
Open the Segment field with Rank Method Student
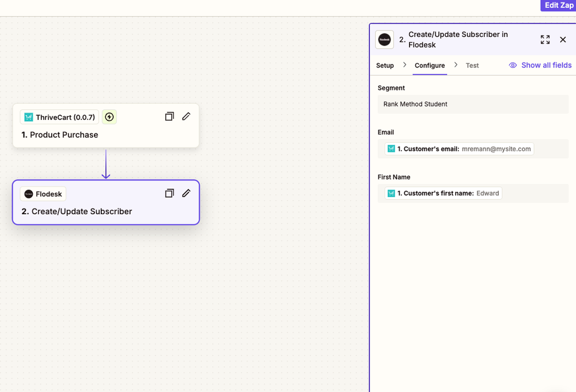coord(473,104)
